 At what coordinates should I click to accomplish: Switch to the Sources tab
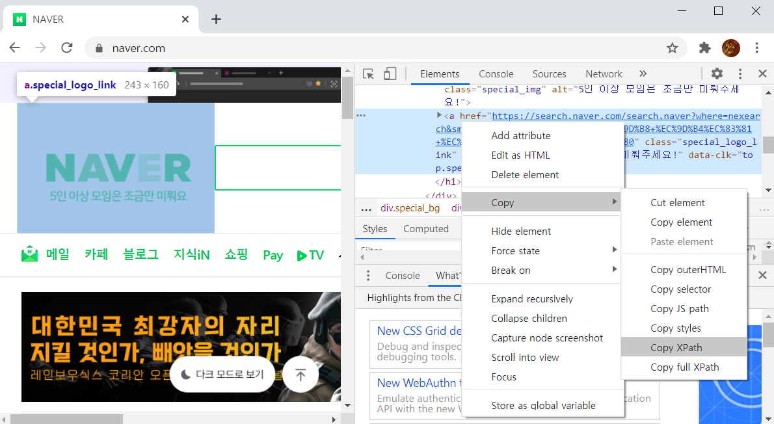549,74
